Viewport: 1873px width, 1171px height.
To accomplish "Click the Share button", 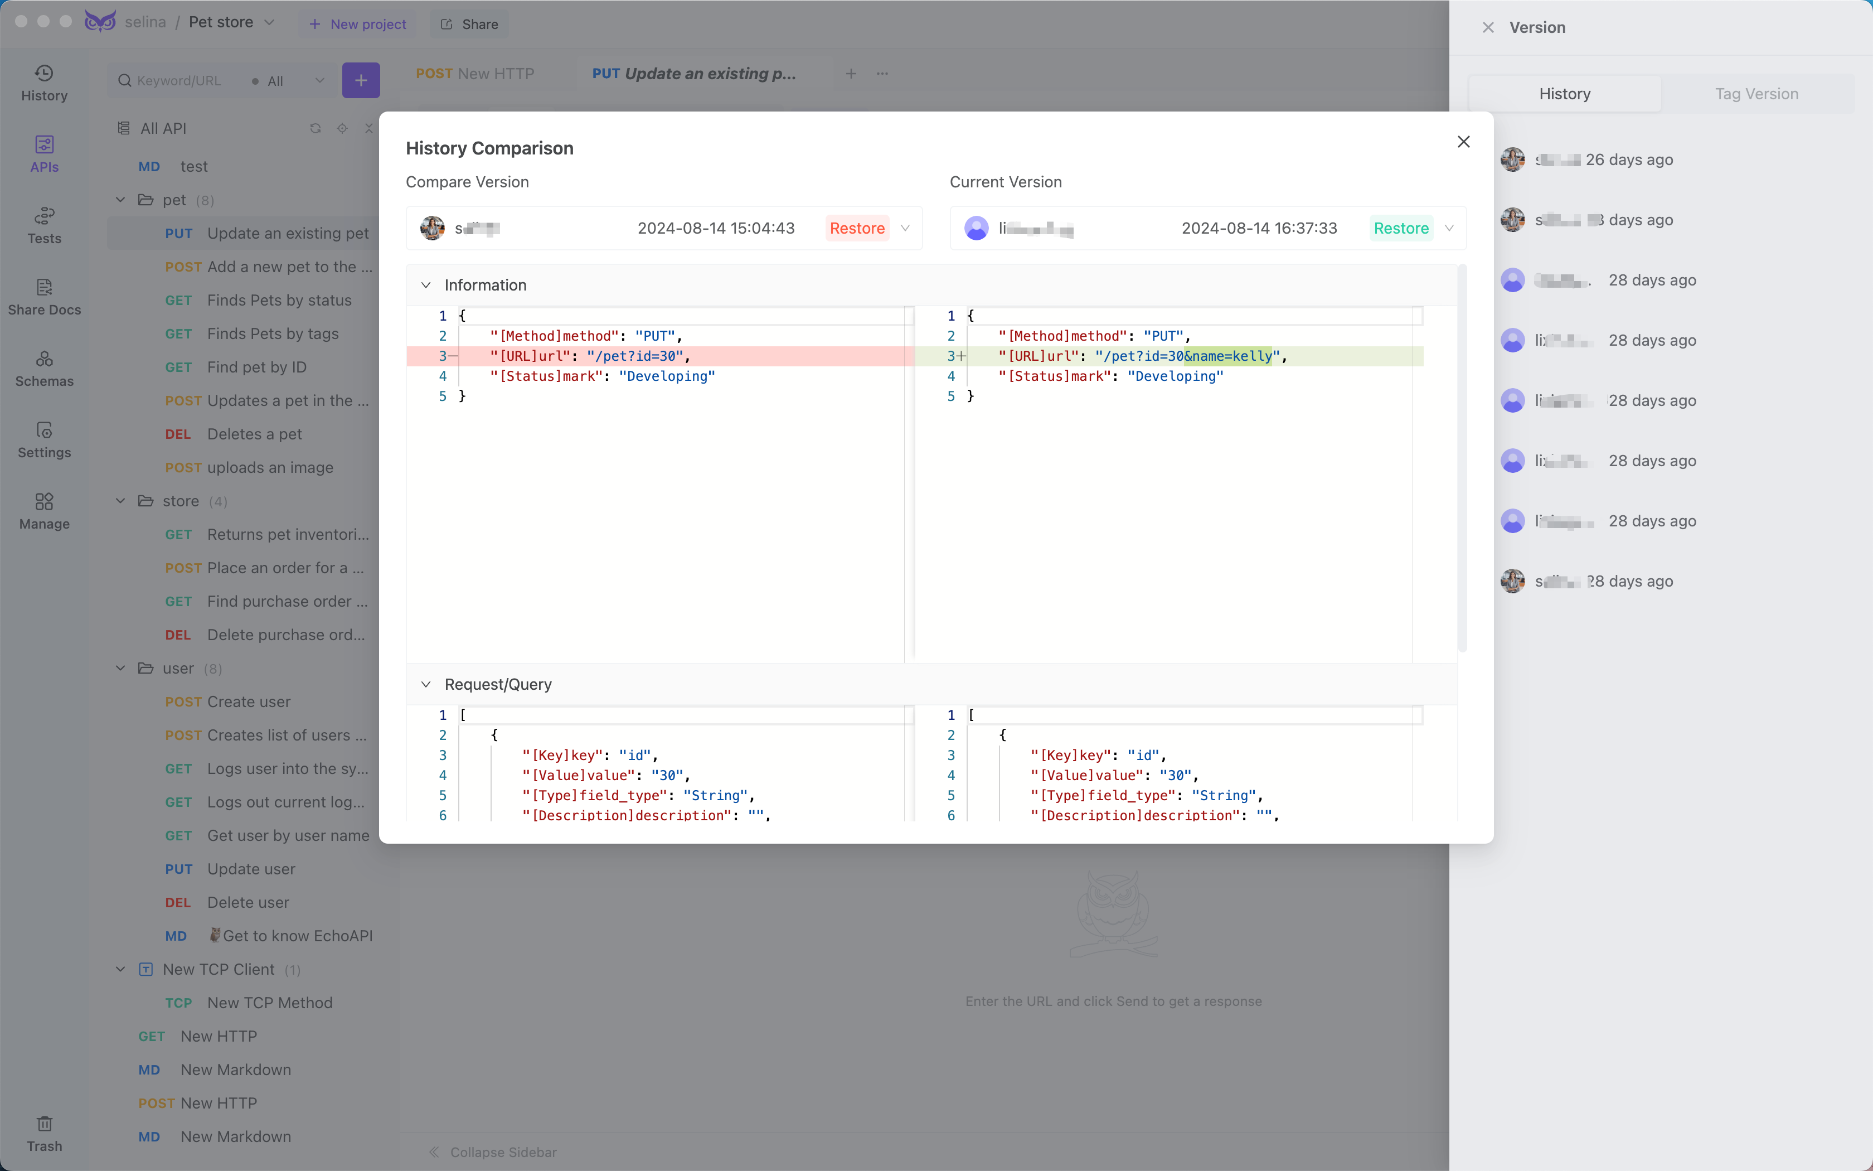I will 469,24.
